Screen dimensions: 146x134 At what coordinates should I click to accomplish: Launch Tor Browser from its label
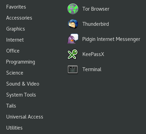tap(96, 9)
